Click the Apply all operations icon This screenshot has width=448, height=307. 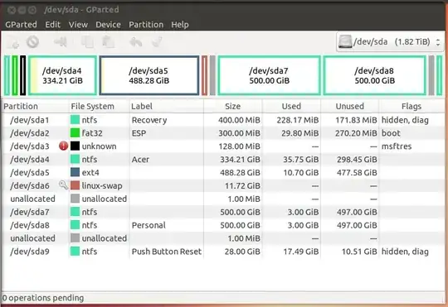click(157, 42)
